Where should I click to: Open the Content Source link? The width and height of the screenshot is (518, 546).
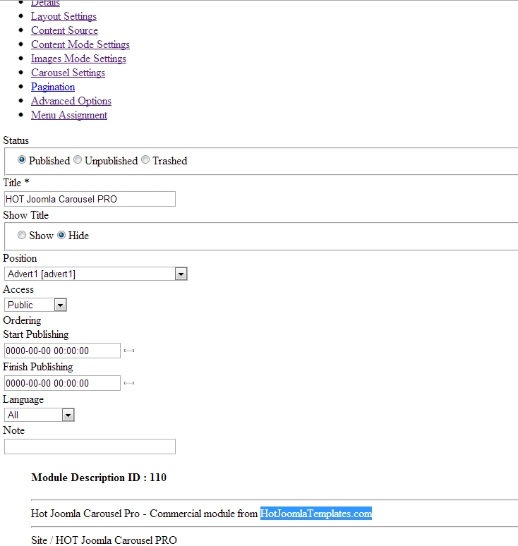(x=64, y=30)
